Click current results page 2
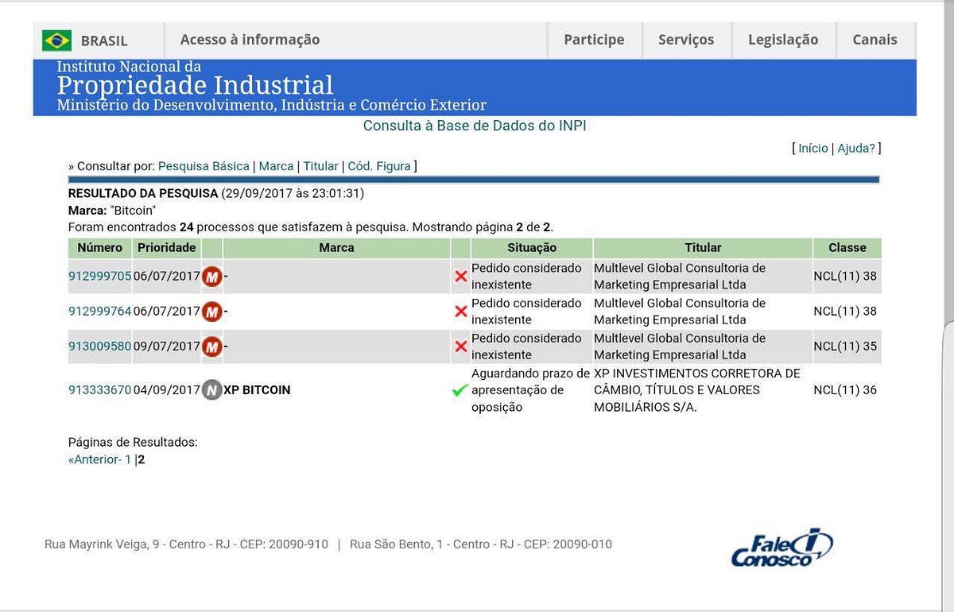Screen dimensions: 954x612 142,459
